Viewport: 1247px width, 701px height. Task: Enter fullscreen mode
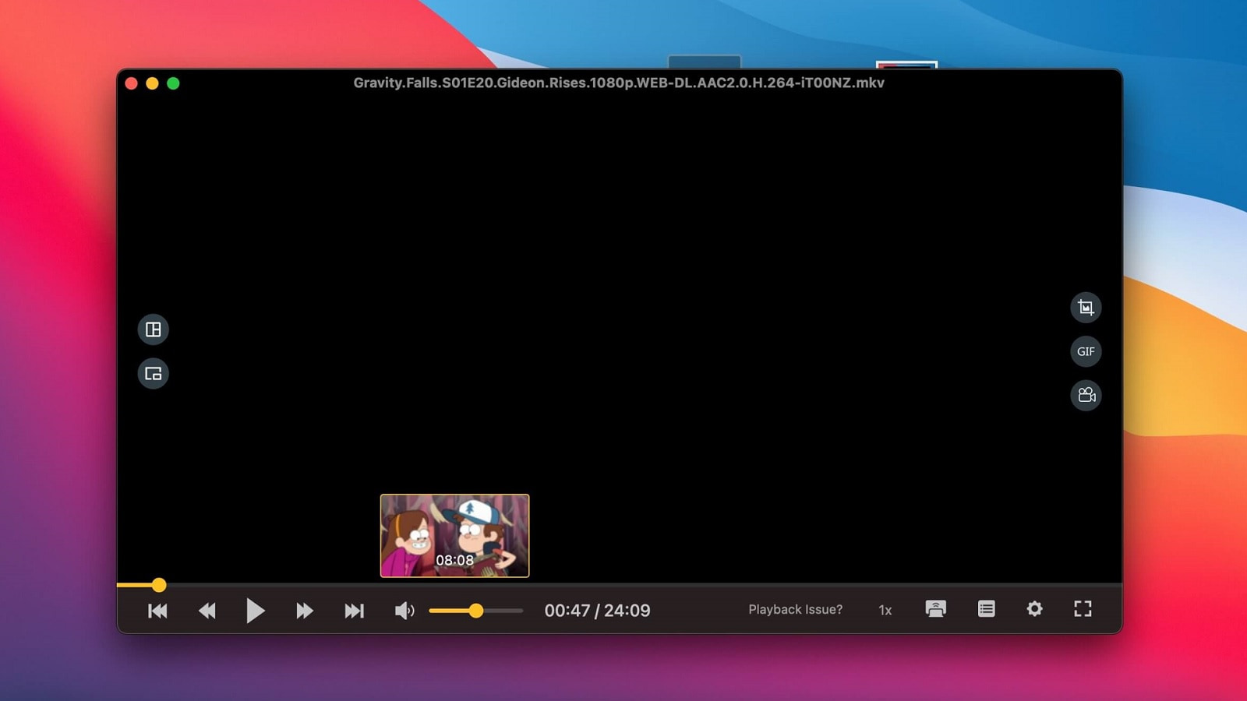1083,609
